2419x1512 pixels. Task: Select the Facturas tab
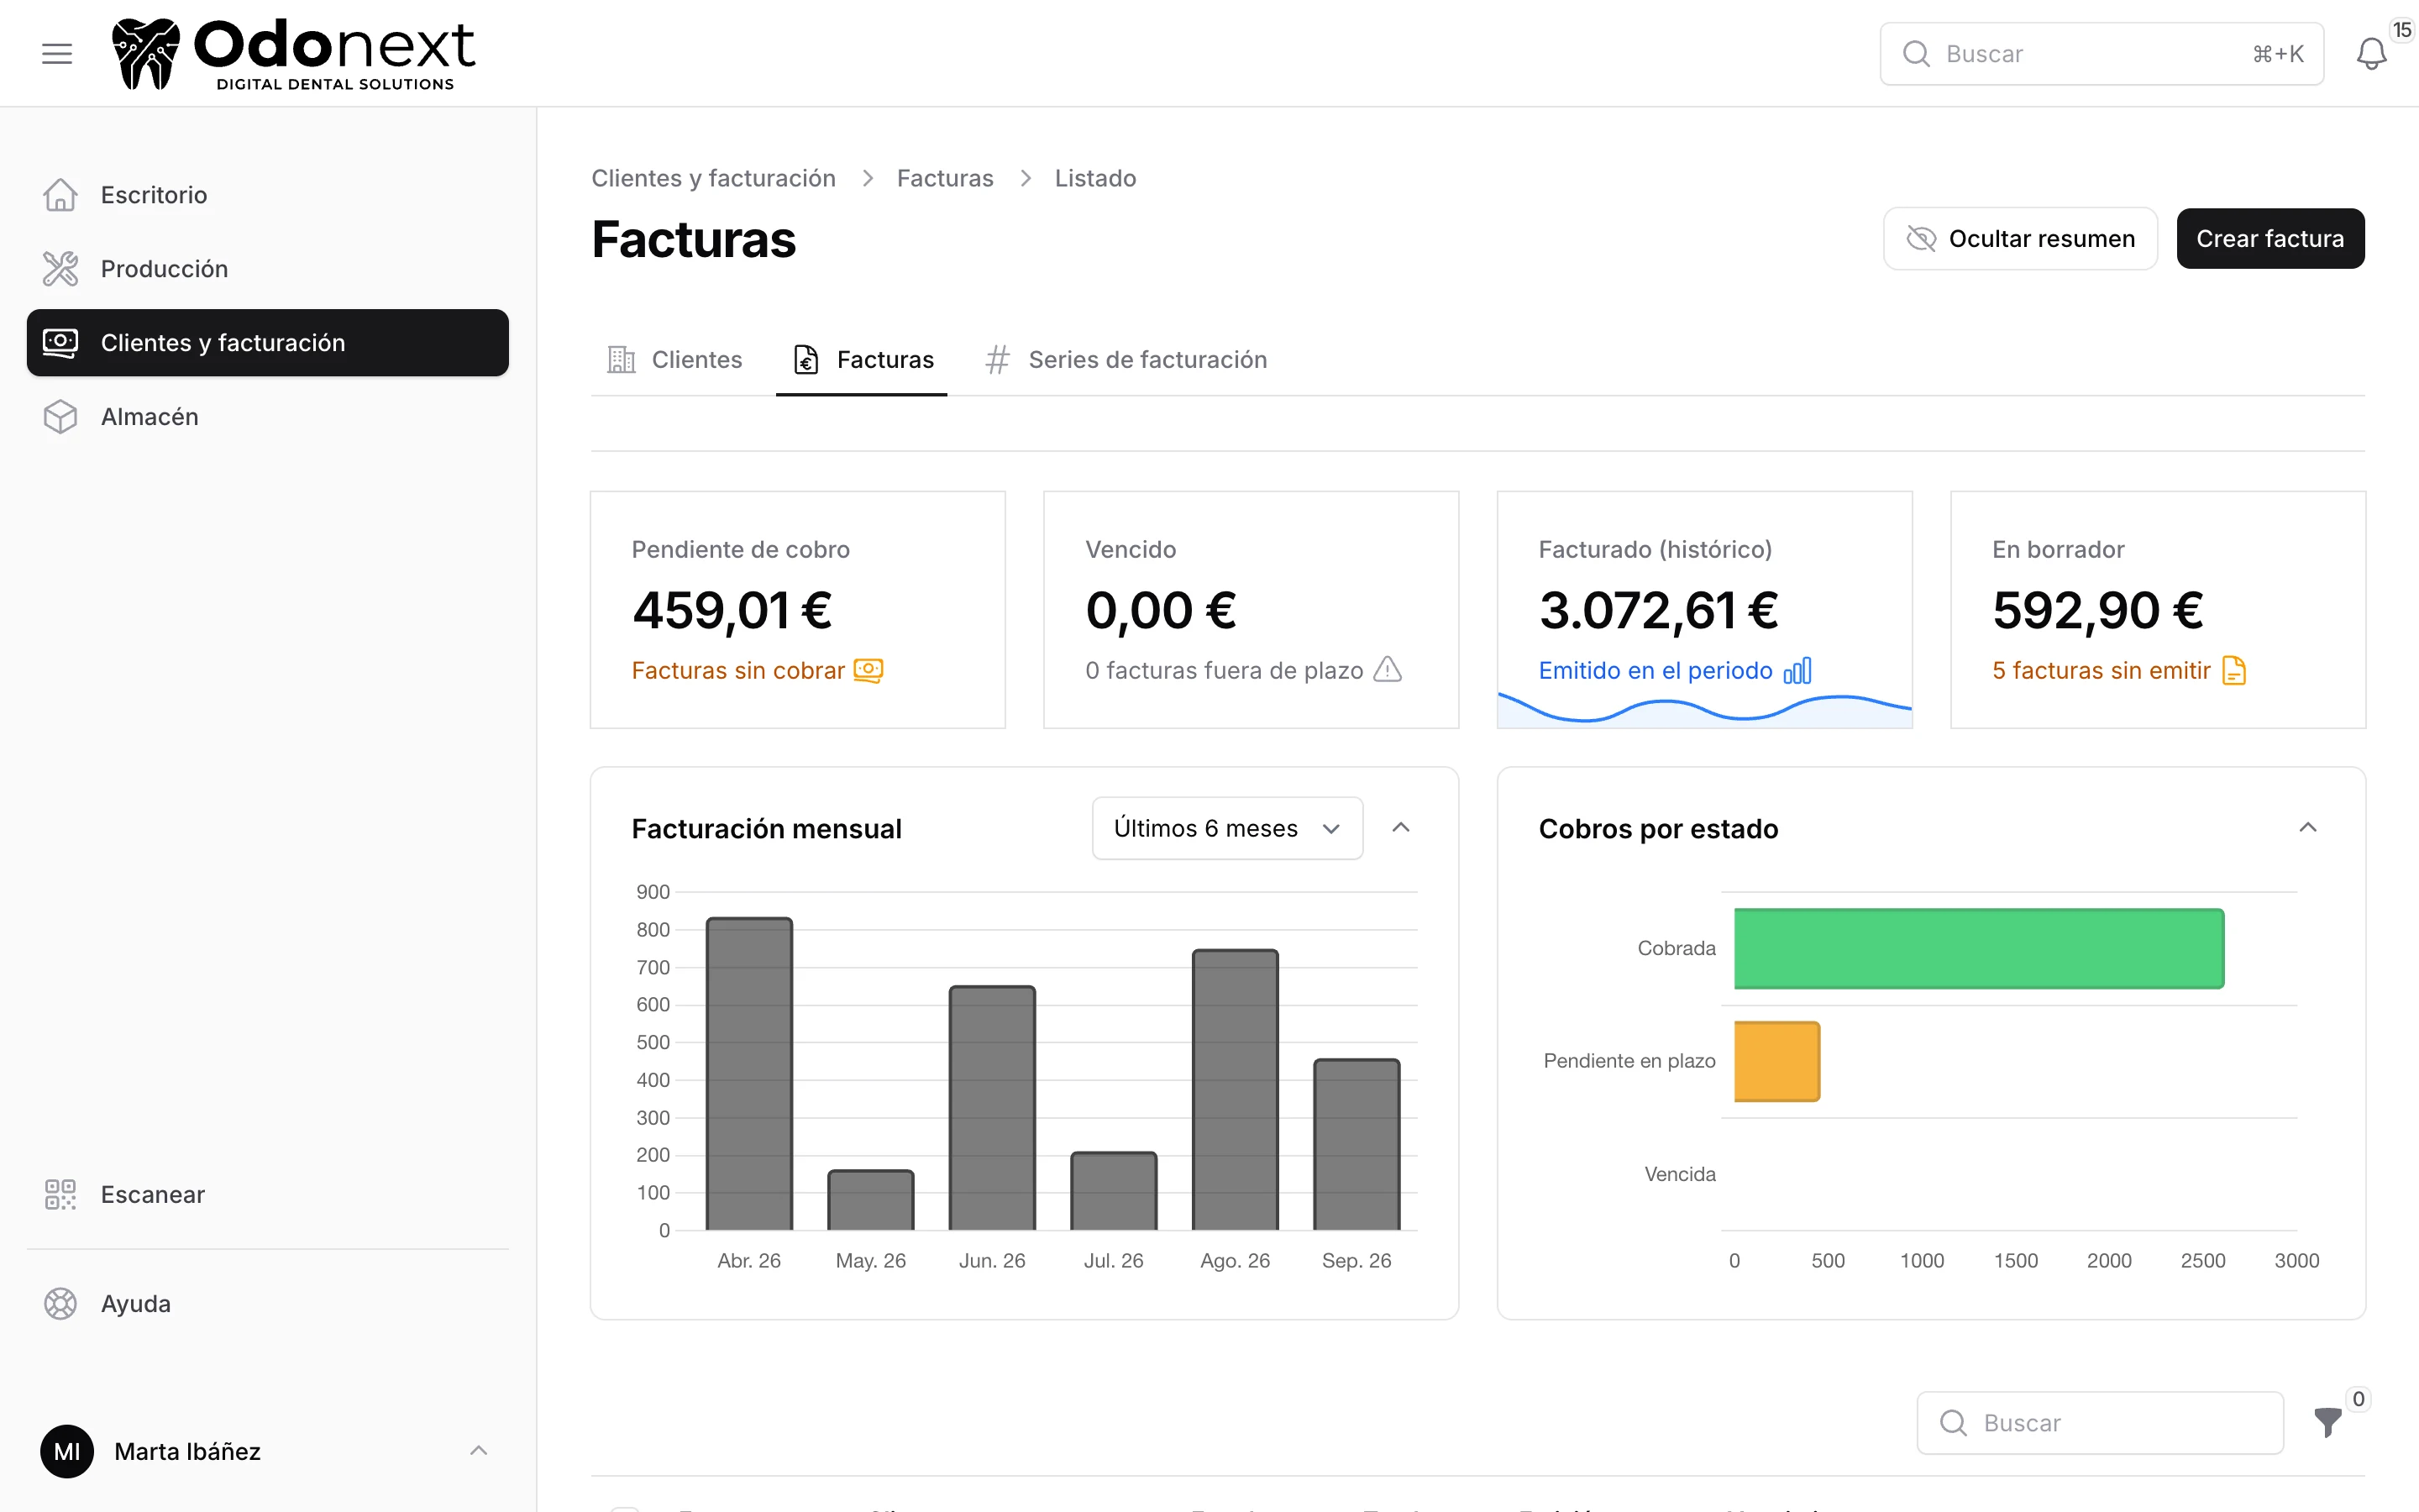click(x=862, y=360)
